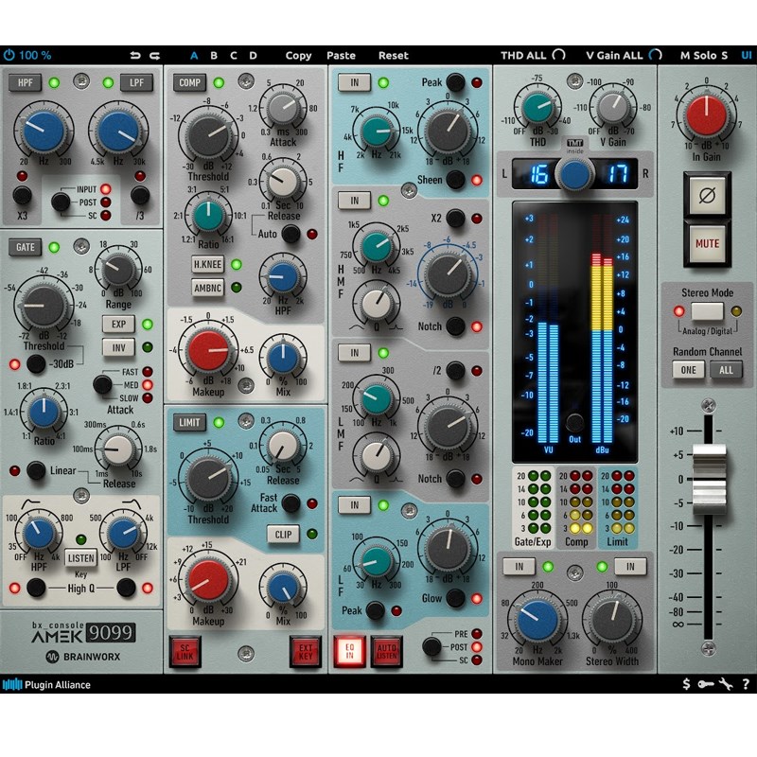Toggle the Analog / Digital stereo mode switch
The width and height of the screenshot is (757, 757).
[x=707, y=311]
